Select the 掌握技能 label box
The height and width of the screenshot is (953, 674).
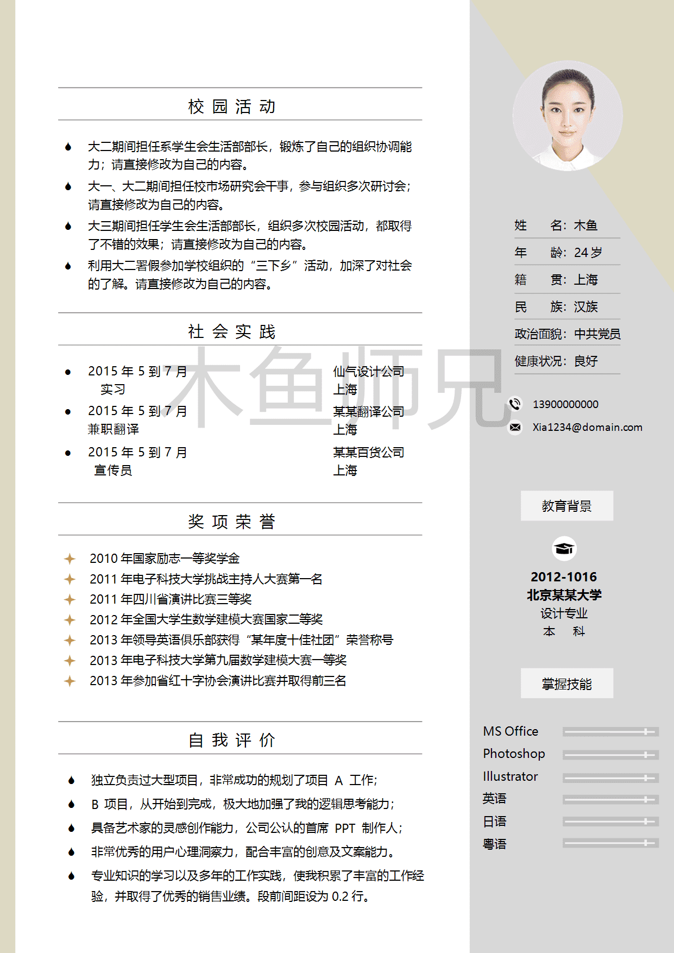566,684
